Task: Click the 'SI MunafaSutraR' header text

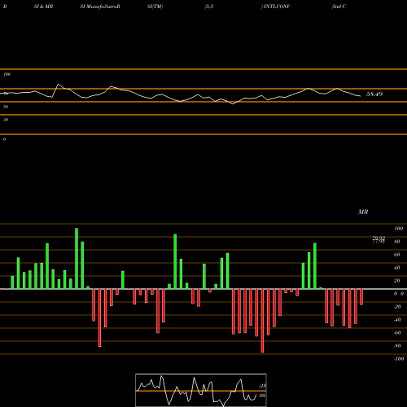Action: 100,7
